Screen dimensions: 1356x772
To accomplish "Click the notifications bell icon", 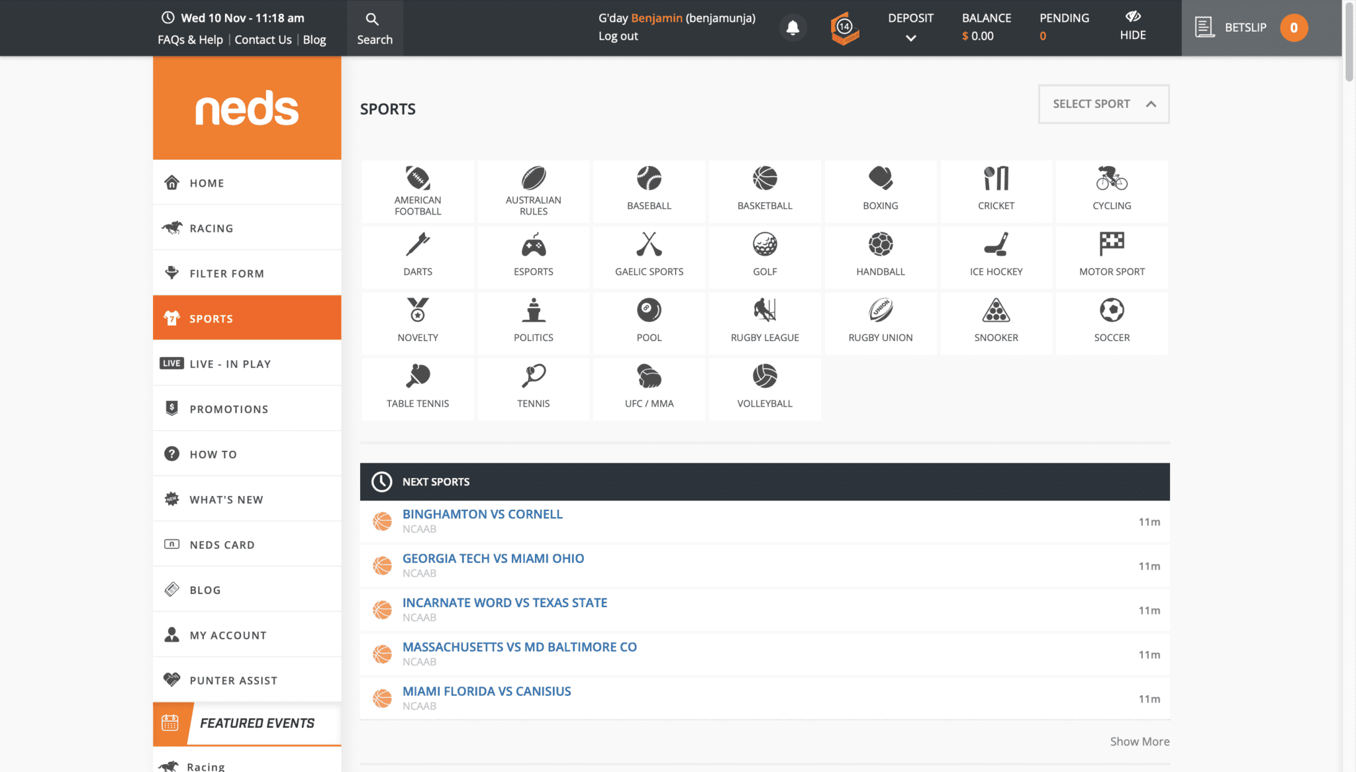I will point(793,28).
